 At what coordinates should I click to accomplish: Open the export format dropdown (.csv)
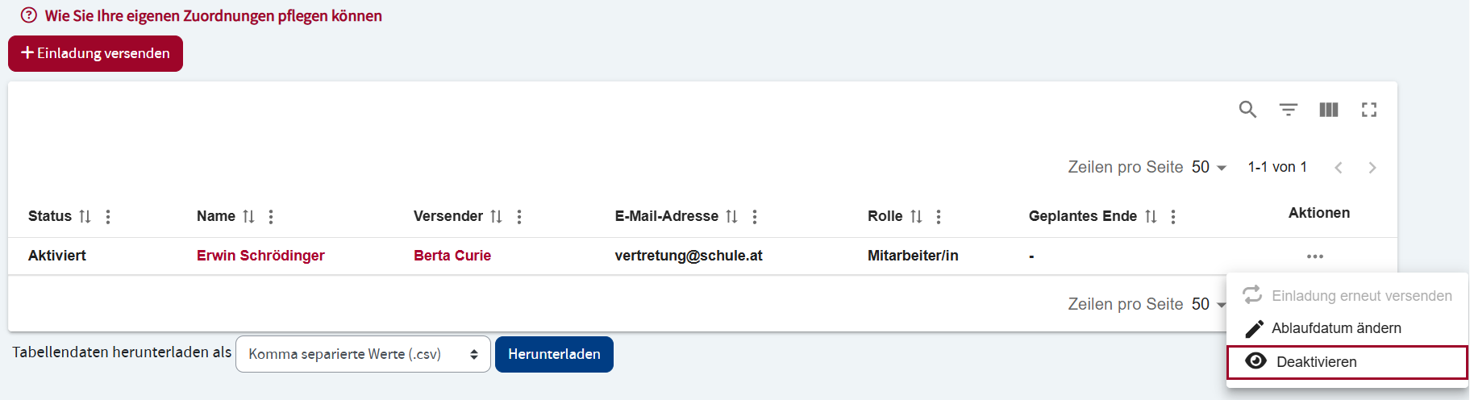(x=363, y=354)
